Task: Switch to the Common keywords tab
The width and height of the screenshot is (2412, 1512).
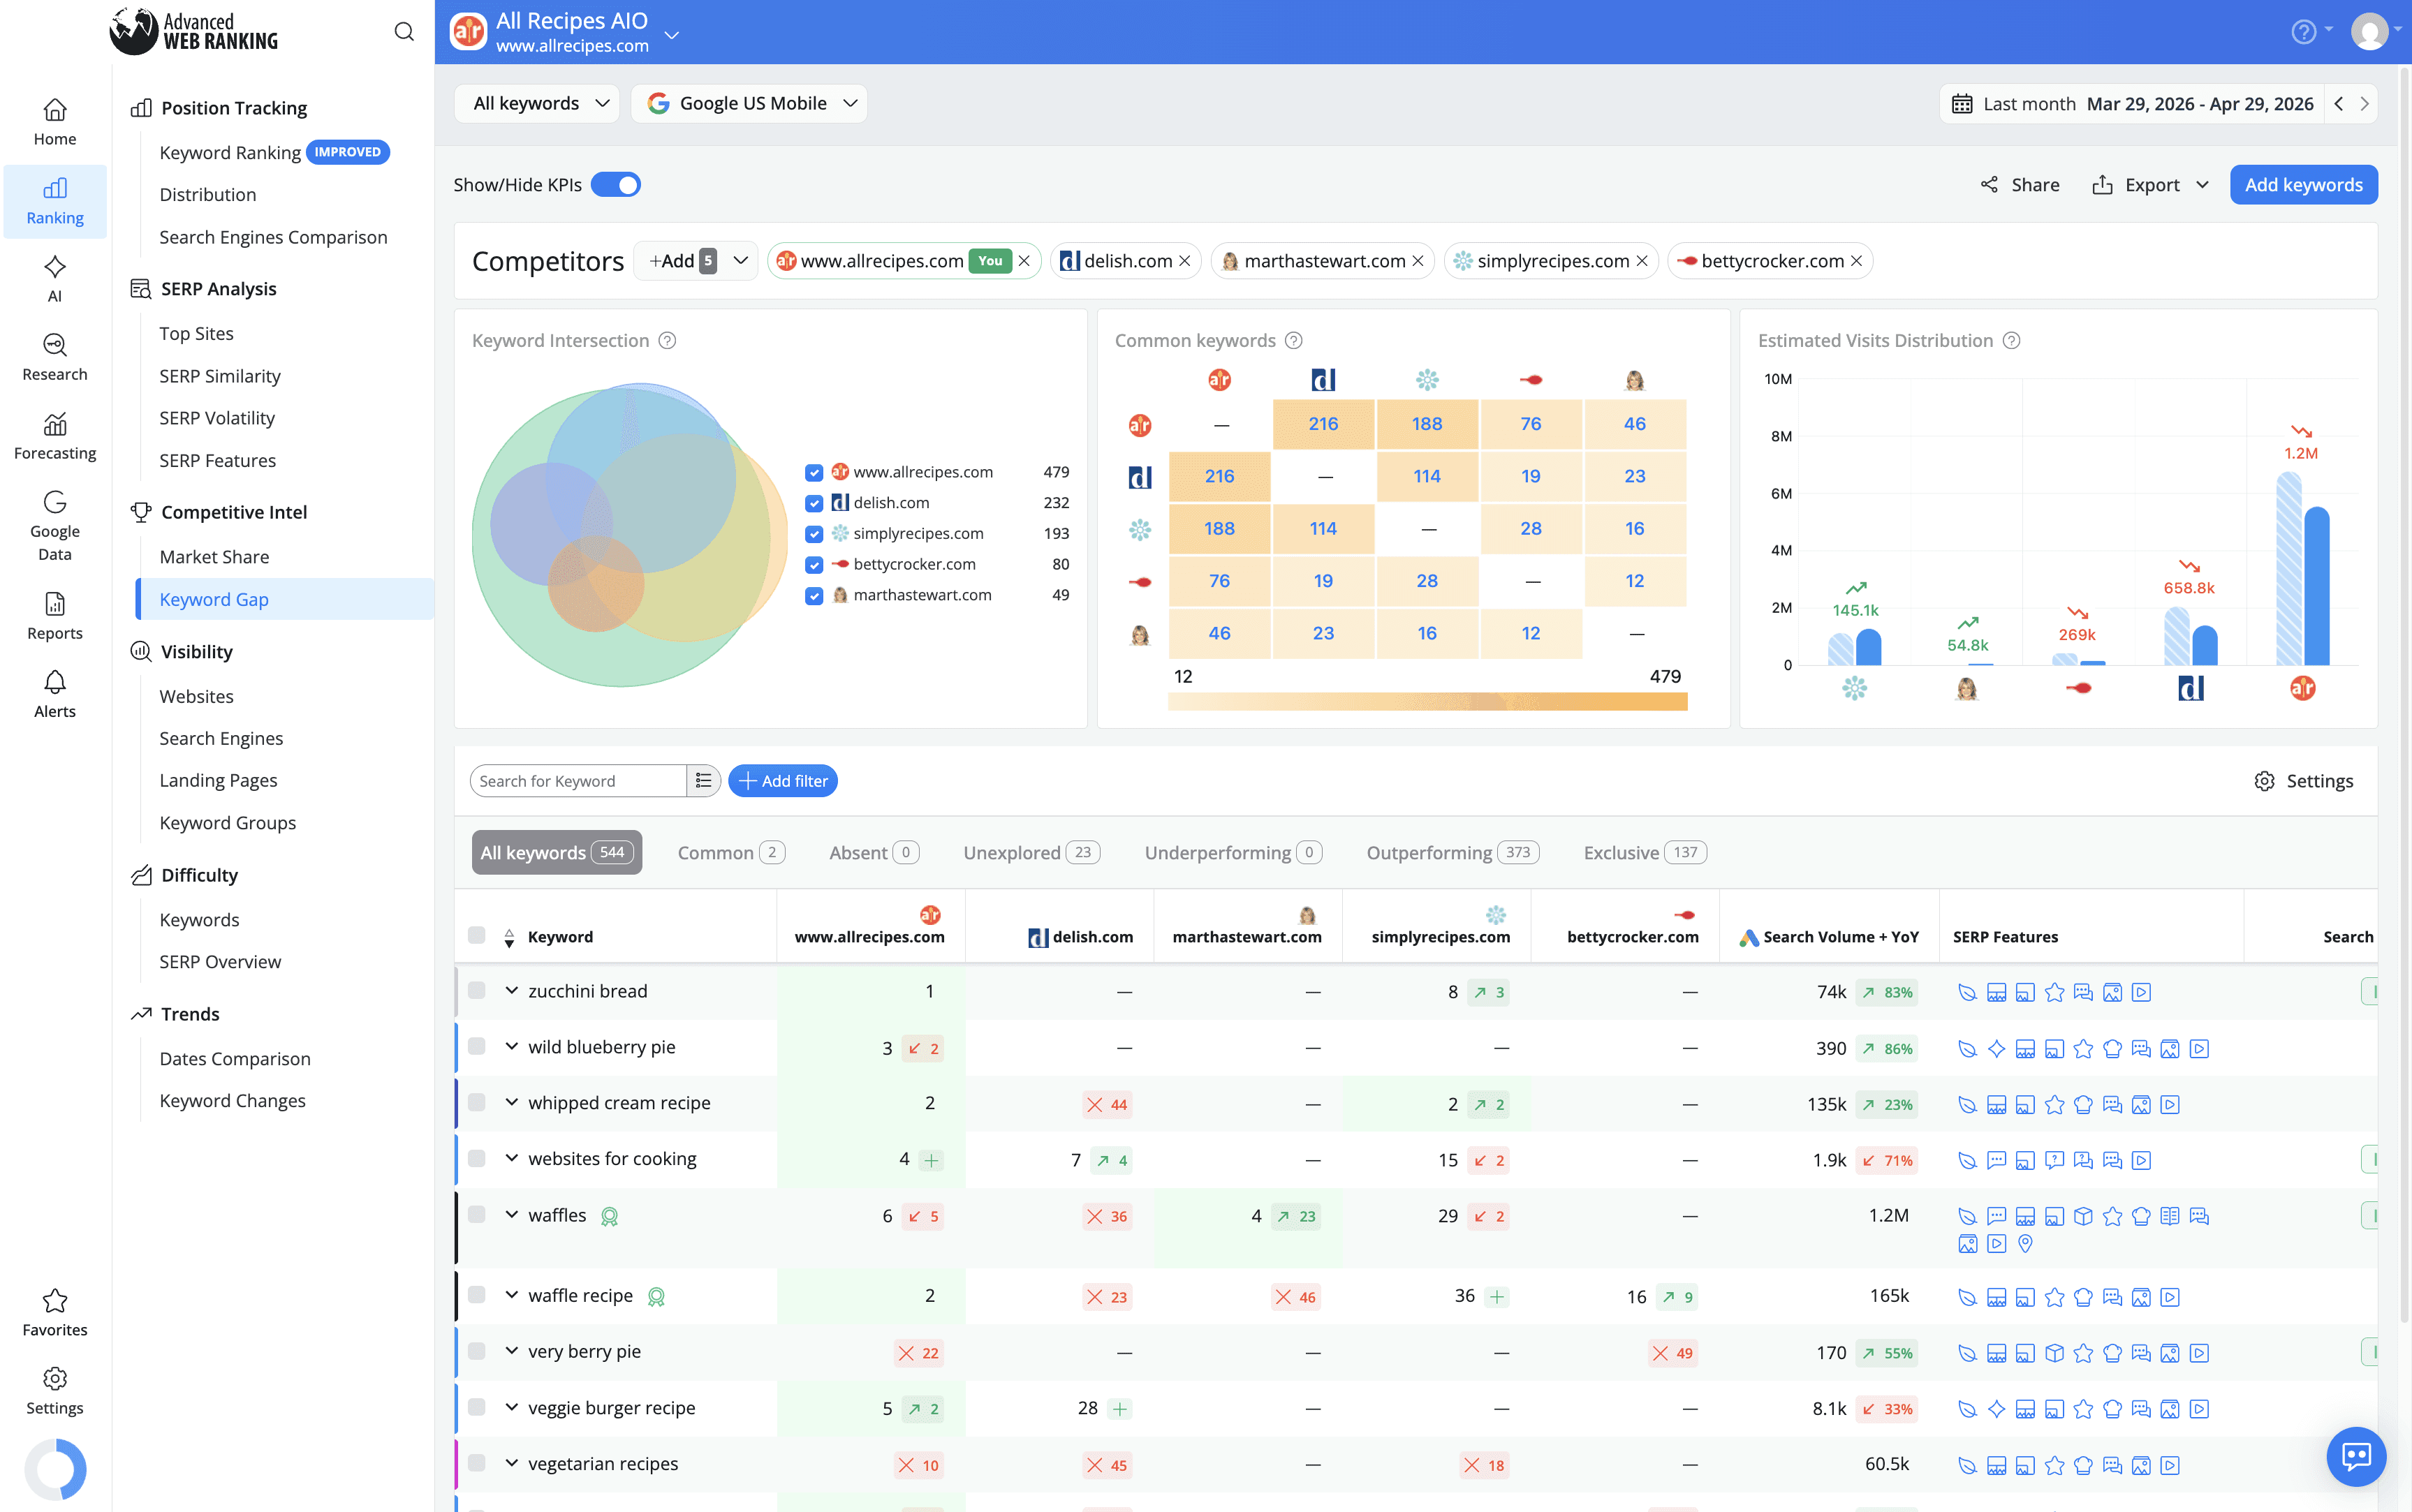Action: (731, 853)
